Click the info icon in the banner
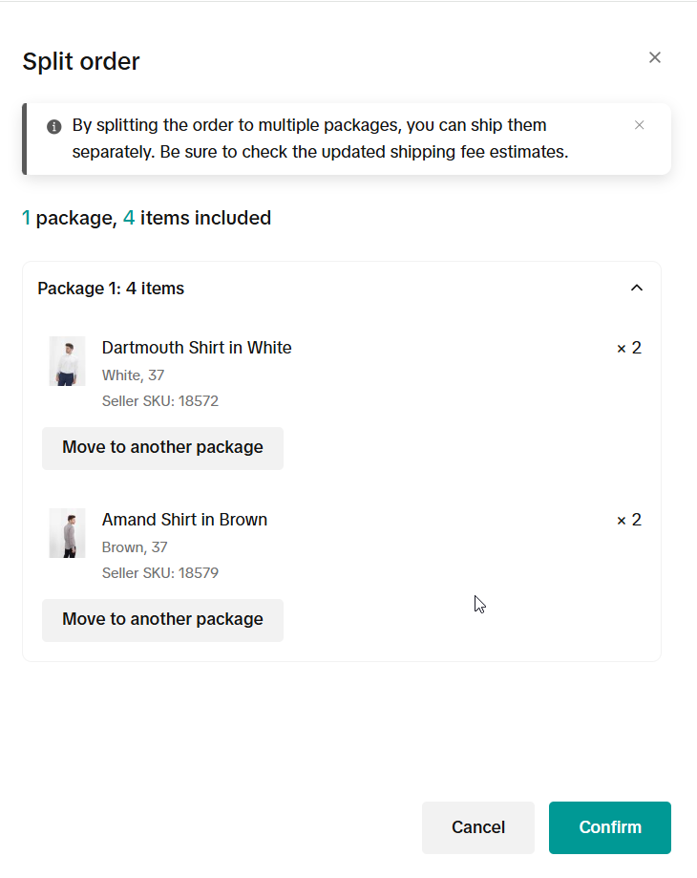The image size is (697, 878). click(53, 126)
